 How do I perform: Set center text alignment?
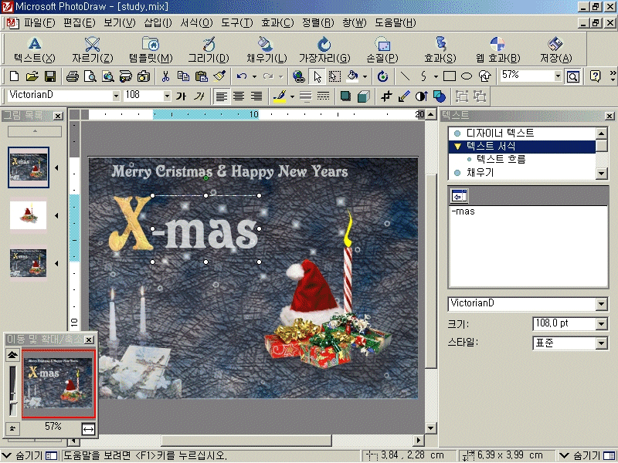coord(239,96)
